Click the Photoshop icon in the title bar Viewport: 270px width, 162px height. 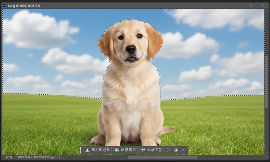tap(4, 5)
